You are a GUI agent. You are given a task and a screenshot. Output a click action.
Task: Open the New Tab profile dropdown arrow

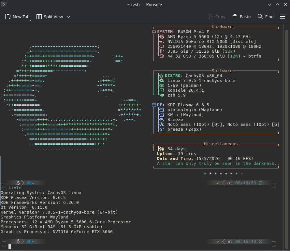pyautogui.click(x=31, y=20)
